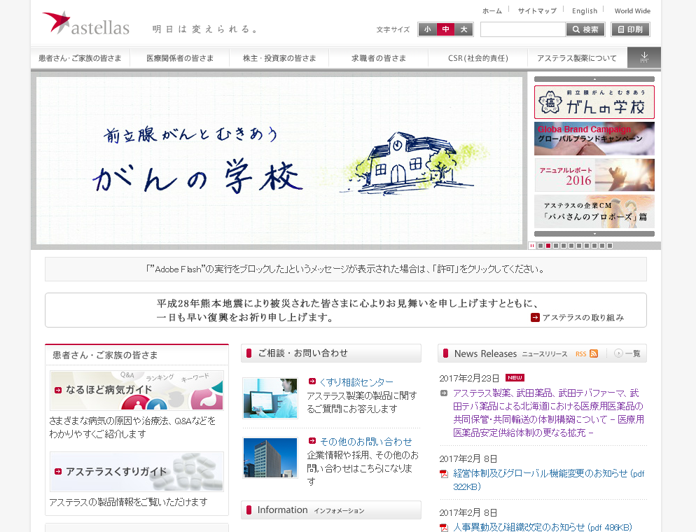Click the 検索 search button
Image resolution: width=696 pixels, height=532 pixels.
[x=585, y=29]
